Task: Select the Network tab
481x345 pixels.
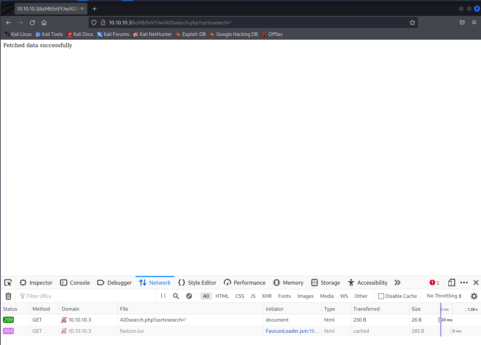Action: (155, 283)
